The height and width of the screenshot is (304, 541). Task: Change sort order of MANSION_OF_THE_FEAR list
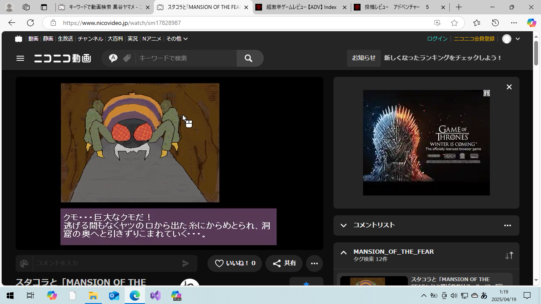coord(509,255)
